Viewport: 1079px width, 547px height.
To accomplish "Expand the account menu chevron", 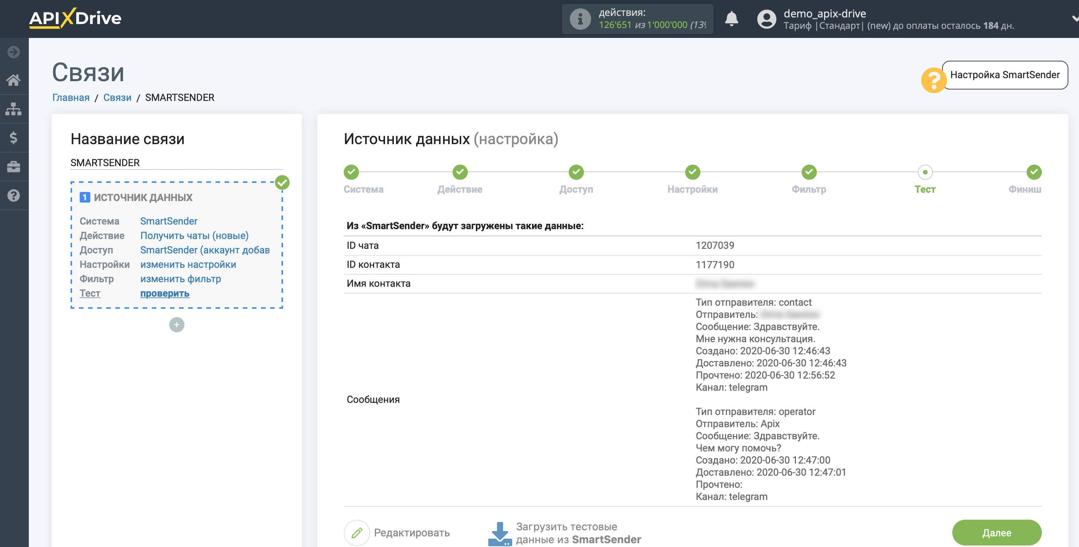I will point(1075,19).
